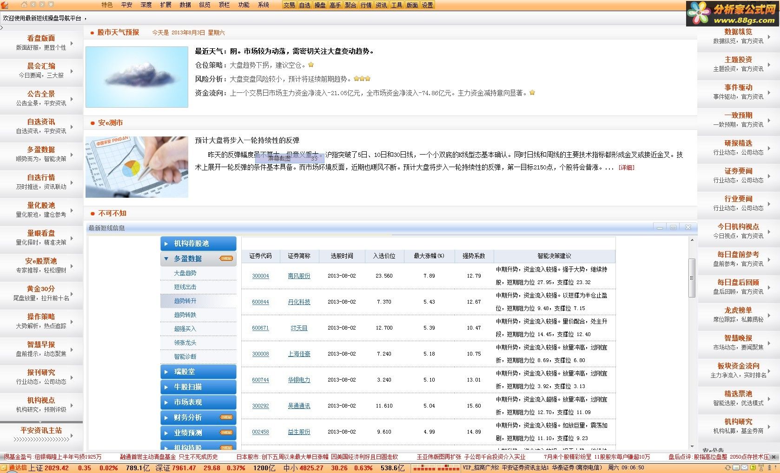Select 大盘趋势 in the tree list
Viewport: 780px width, 473px height.
pyautogui.click(x=185, y=273)
